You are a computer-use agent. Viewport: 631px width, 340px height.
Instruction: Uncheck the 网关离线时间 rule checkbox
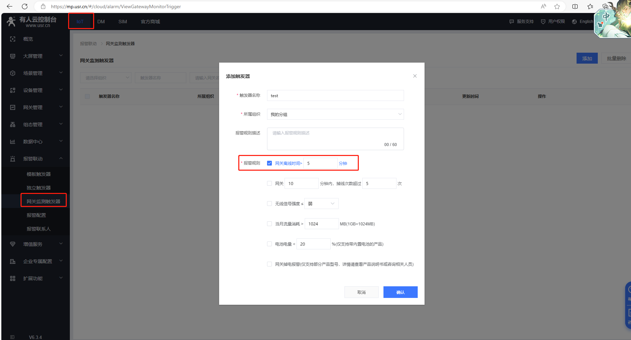tap(269, 163)
